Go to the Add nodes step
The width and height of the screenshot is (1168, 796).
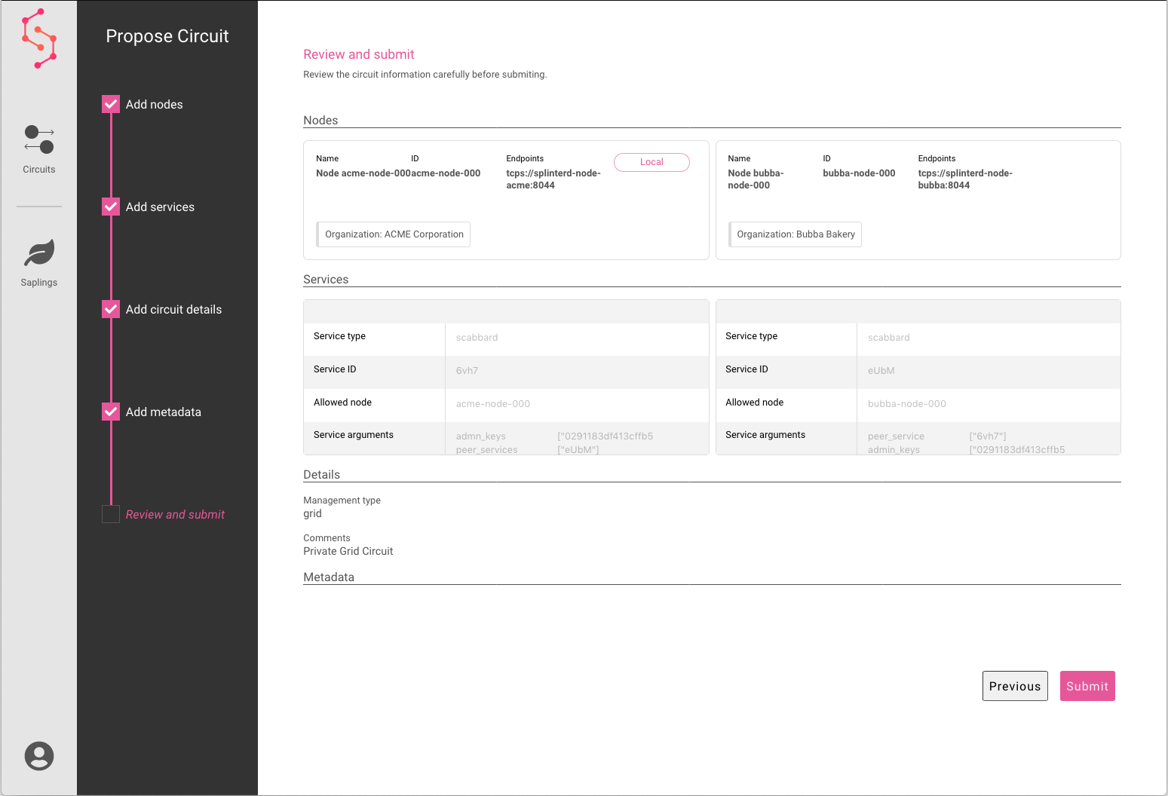(x=154, y=105)
